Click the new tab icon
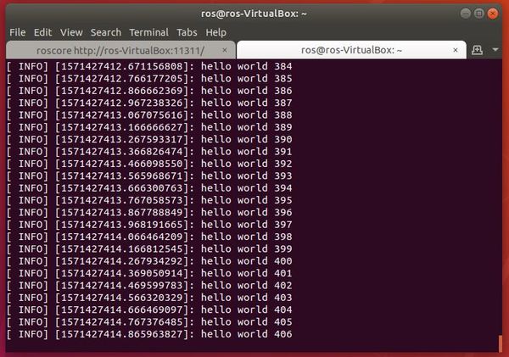Screen dimensions: 509x357 [x=477, y=50]
